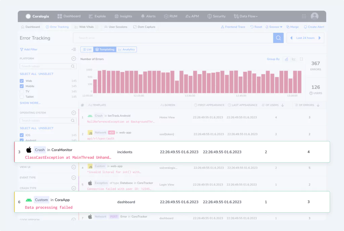Click Add Filter
The image size is (344, 231).
(x=29, y=50)
